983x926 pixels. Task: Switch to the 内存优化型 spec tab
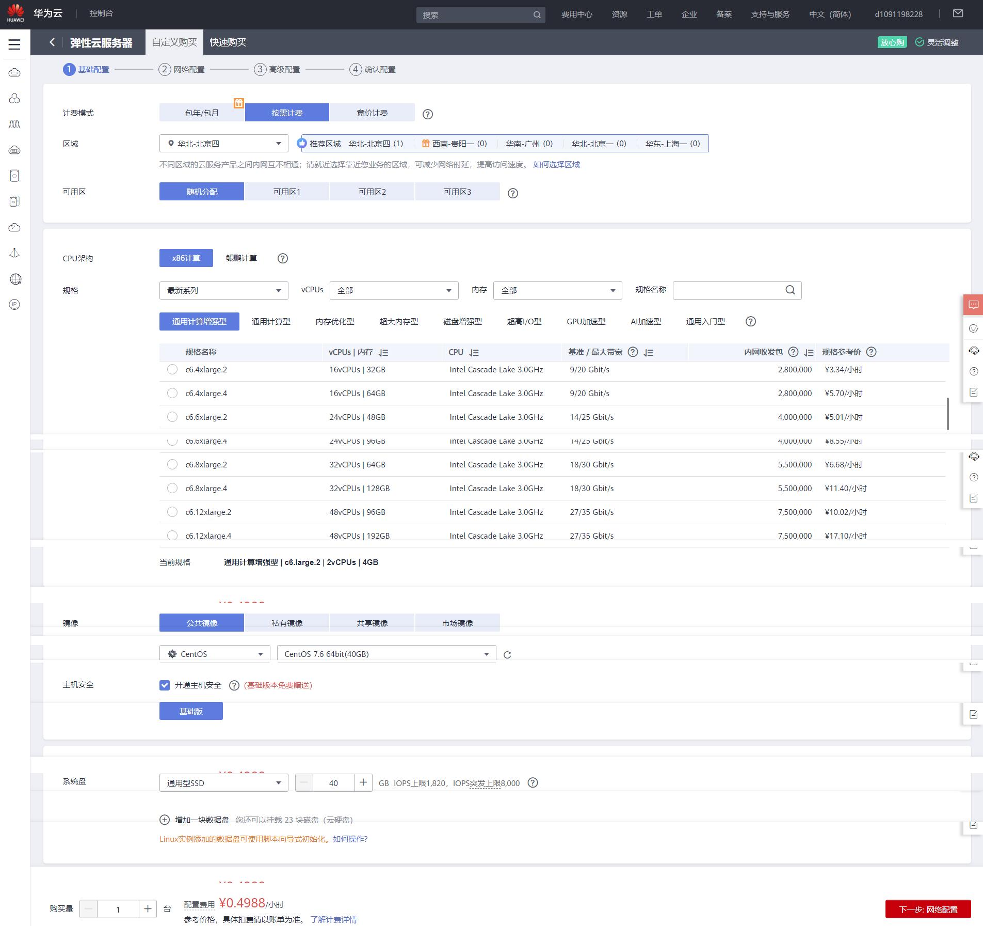[x=335, y=322]
